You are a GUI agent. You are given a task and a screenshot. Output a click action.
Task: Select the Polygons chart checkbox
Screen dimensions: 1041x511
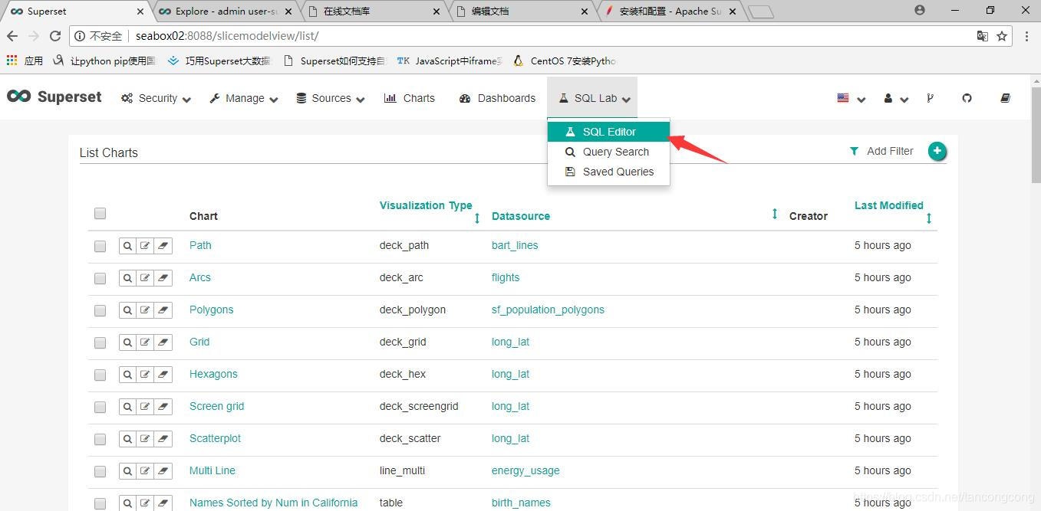pyautogui.click(x=100, y=310)
